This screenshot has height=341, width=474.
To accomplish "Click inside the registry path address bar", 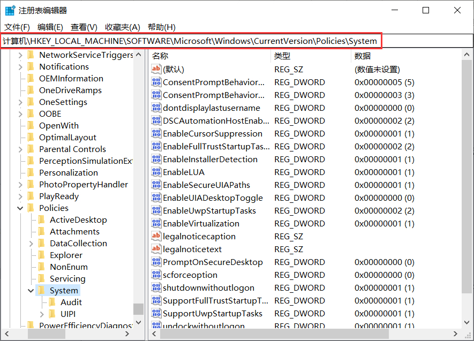I will coord(236,41).
